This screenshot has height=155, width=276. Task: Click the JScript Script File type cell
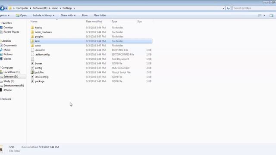coord(121,72)
